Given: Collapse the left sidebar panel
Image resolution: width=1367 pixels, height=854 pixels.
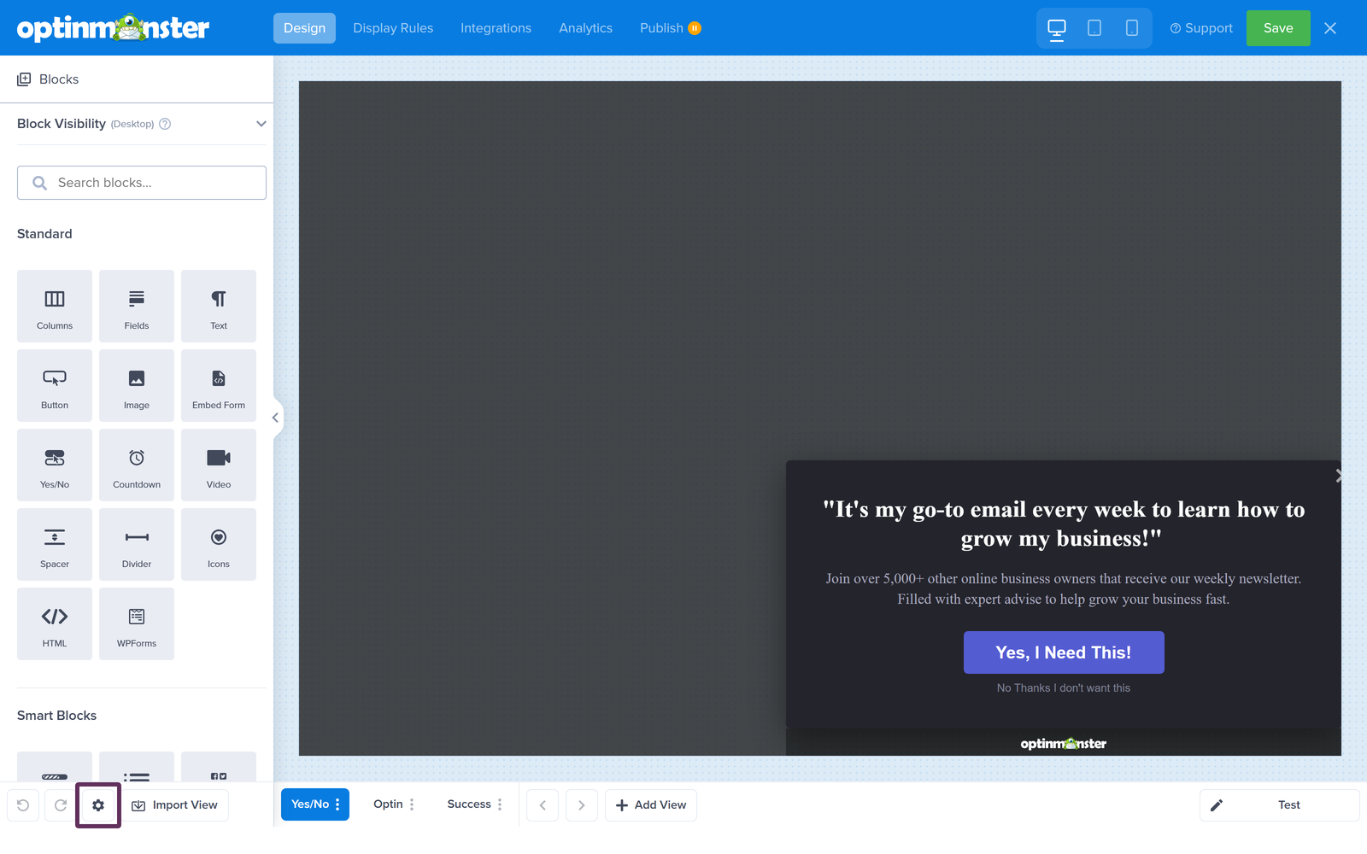Looking at the screenshot, I should 276,418.
